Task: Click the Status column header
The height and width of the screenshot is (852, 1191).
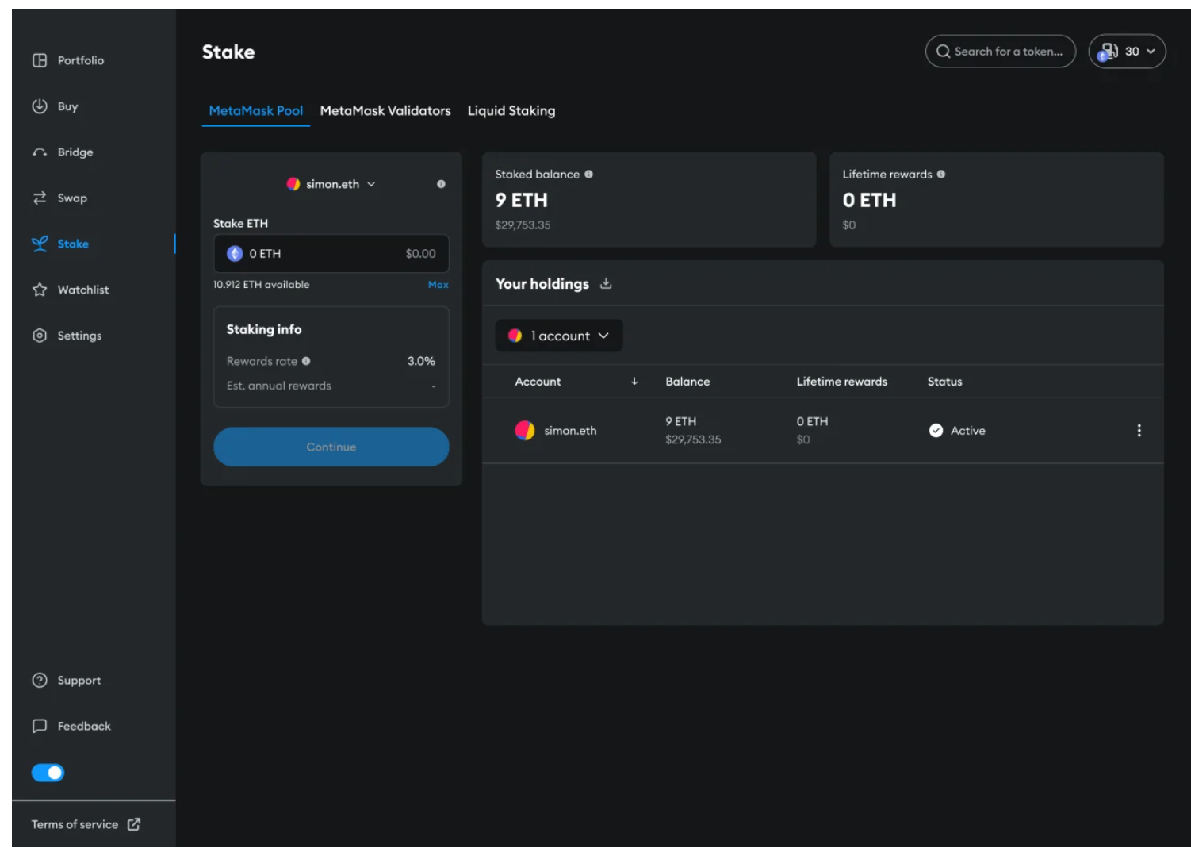Action: point(945,382)
